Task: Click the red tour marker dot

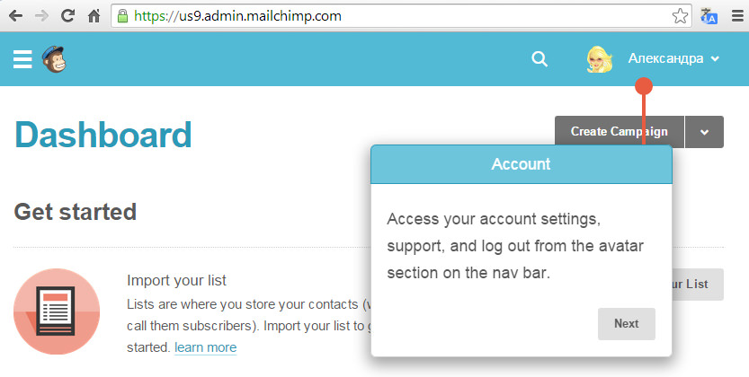Action: (644, 86)
